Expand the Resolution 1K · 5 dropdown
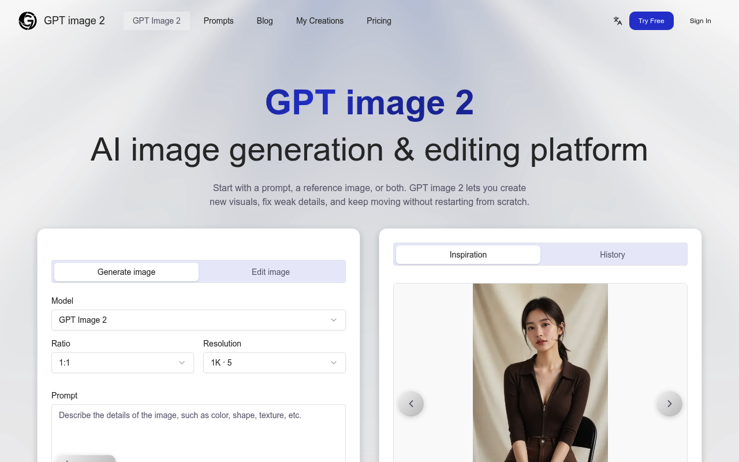Image resolution: width=739 pixels, height=462 pixels. (x=274, y=363)
